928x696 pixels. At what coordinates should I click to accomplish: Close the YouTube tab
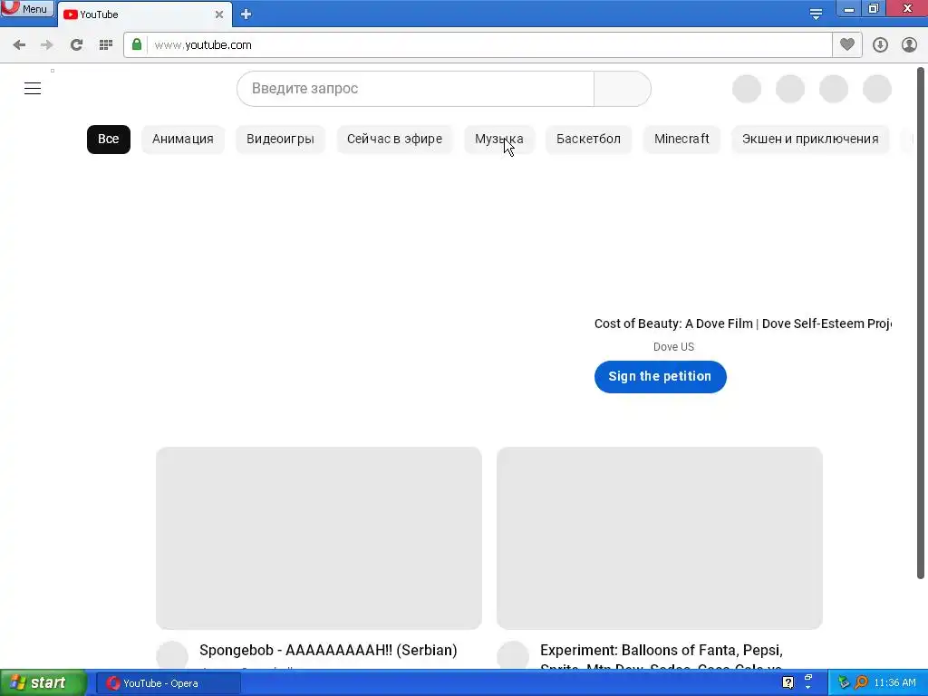click(219, 14)
